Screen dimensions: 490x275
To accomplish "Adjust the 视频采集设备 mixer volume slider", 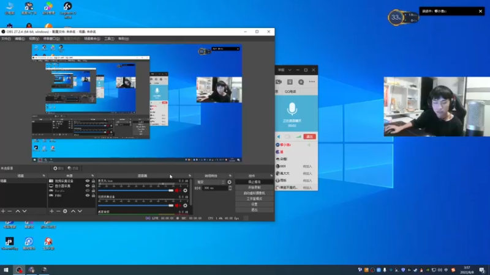I will pyautogui.click(x=135, y=205).
